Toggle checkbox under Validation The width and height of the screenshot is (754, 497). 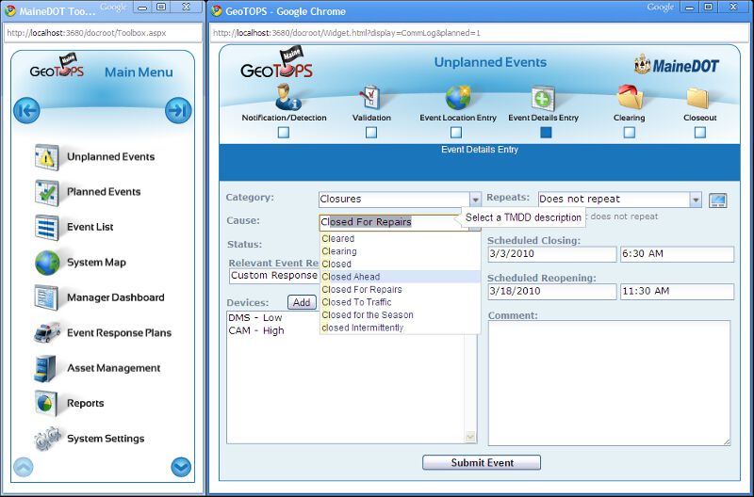tap(371, 132)
